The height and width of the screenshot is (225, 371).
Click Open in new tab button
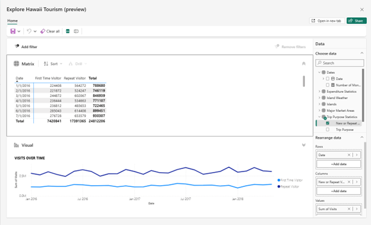[327, 21]
